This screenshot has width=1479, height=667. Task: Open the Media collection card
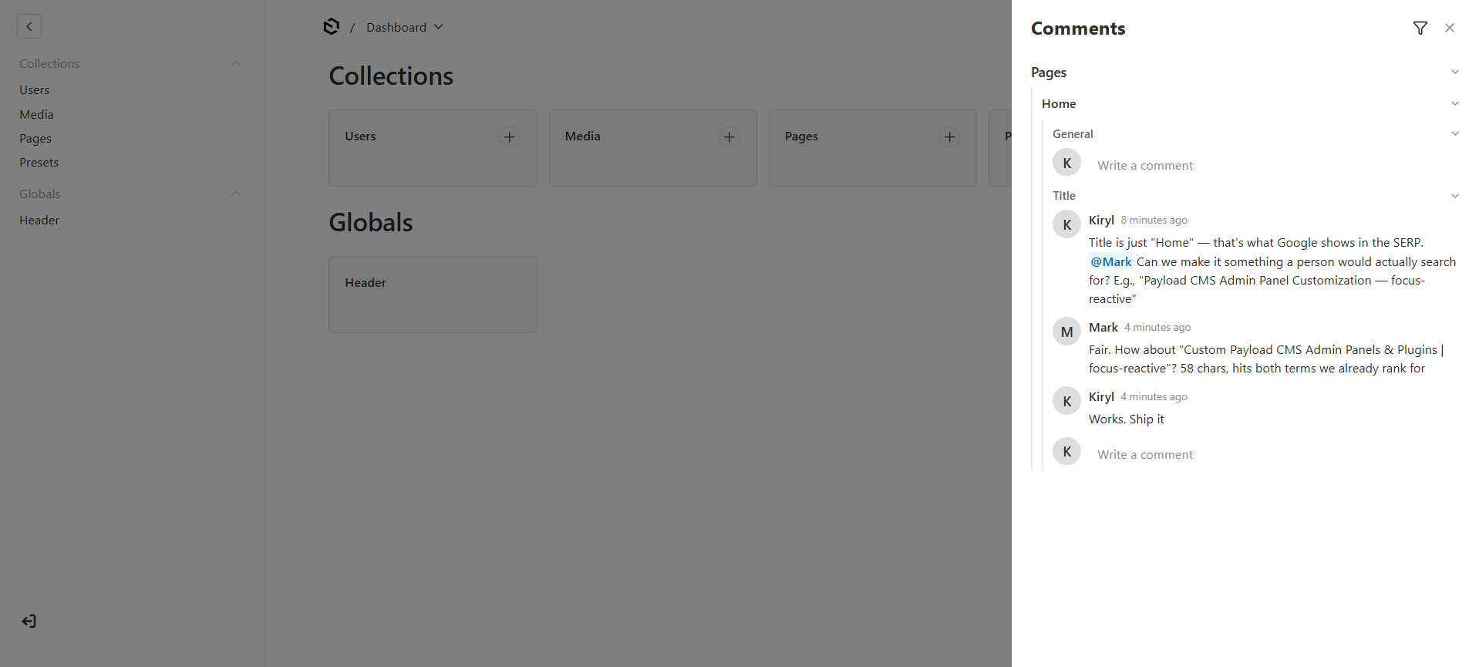(x=653, y=148)
